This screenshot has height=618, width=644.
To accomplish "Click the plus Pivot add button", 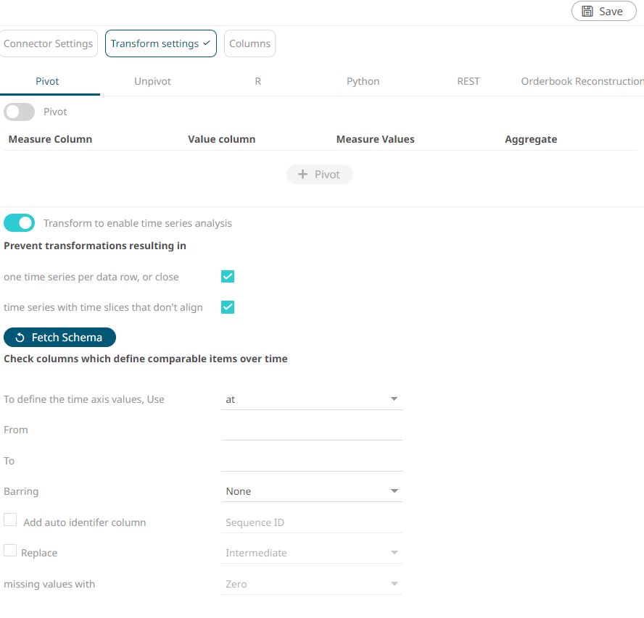I will [319, 175].
